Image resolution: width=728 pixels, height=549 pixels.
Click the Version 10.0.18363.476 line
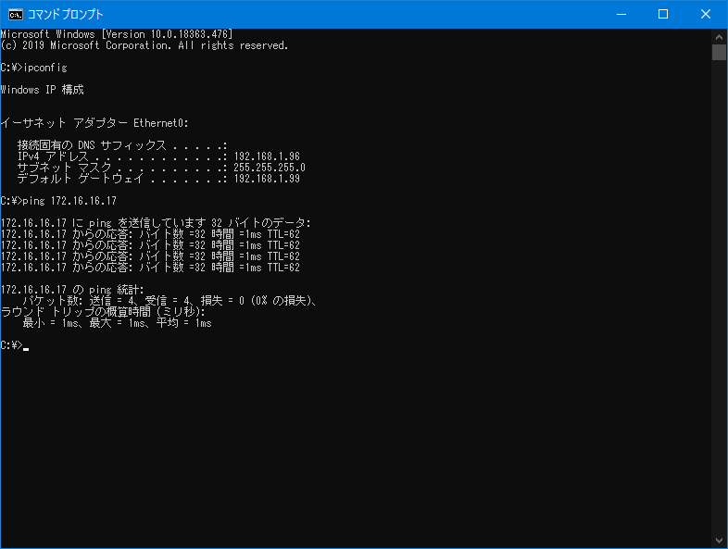pos(117,34)
